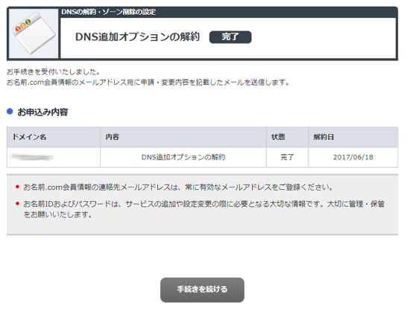This screenshot has height=318, width=410.
Task: Click the blue bullet next to お申込み内容
Action: [x=10, y=112]
